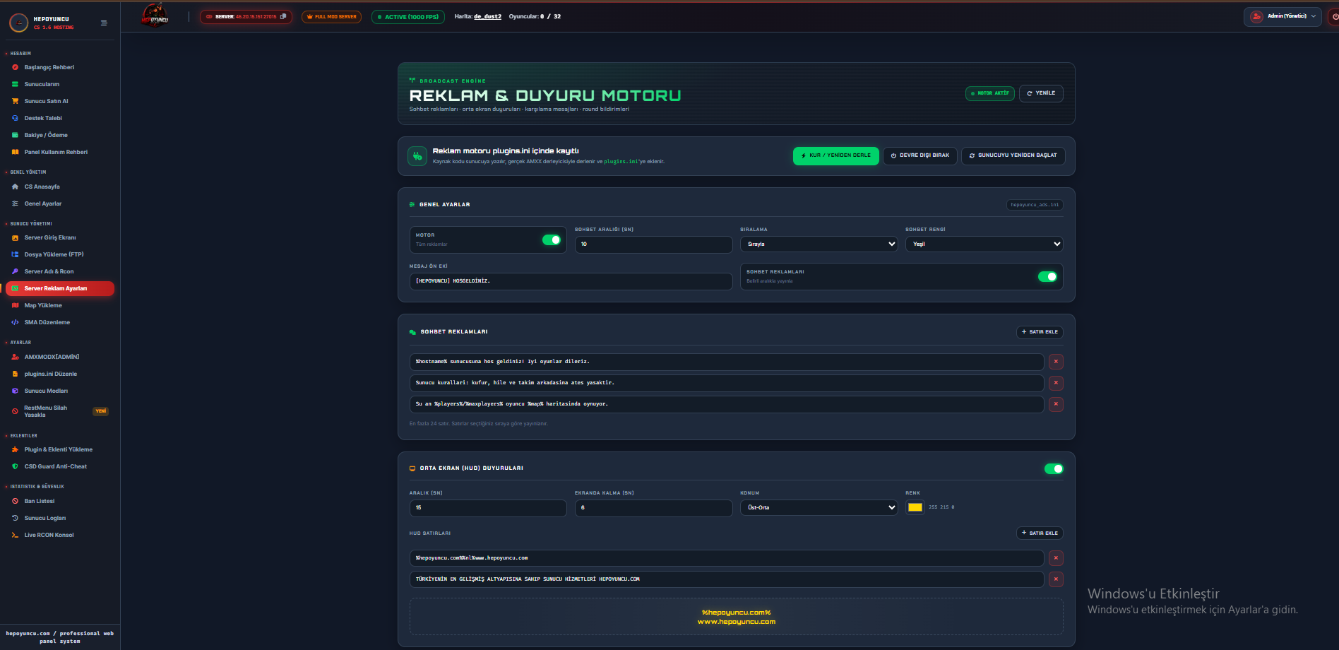
Task: Click the Live RCON Konsol terminal icon
Action: [x=15, y=535]
